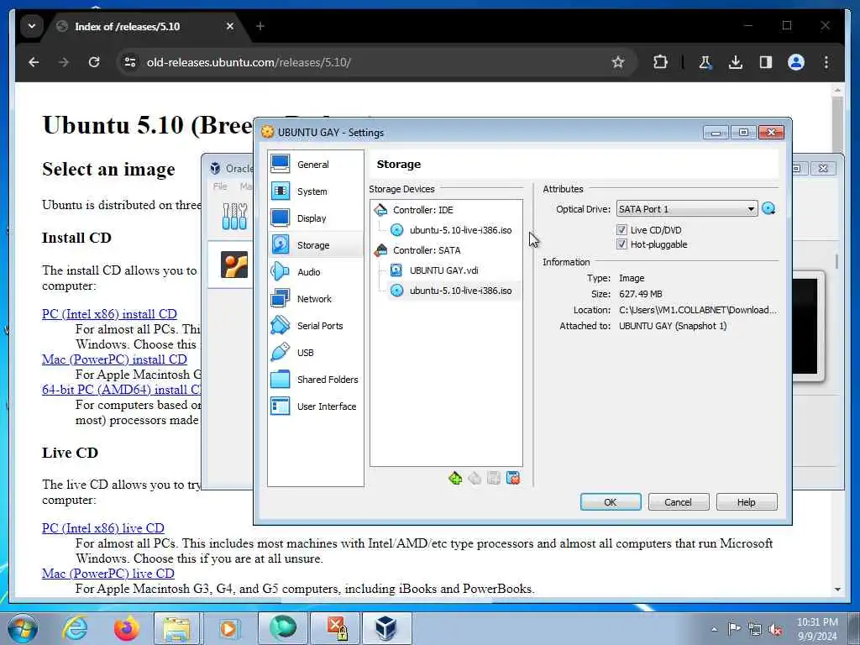Reload the Ubuntu releases page
Image resolution: width=860 pixels, height=645 pixels.
pos(94,62)
